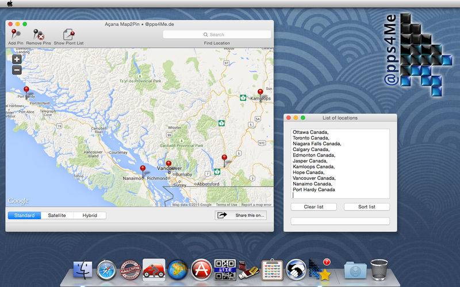Open the star app with red badge
This screenshot has width=460, height=287.
tap(320, 270)
